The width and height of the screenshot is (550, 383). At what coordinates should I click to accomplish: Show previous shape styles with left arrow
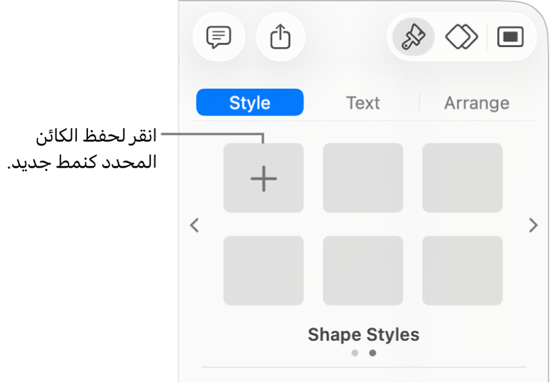click(194, 225)
